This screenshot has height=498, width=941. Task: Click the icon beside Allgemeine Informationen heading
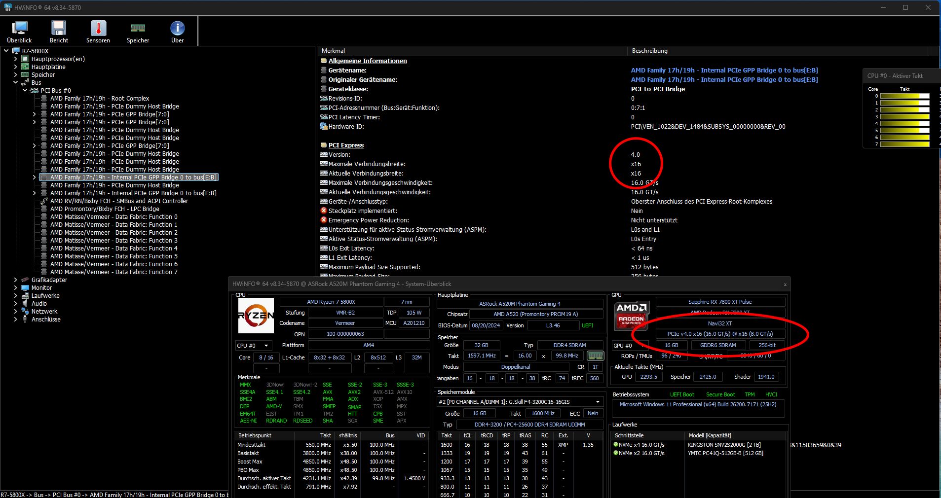pyautogui.click(x=324, y=61)
